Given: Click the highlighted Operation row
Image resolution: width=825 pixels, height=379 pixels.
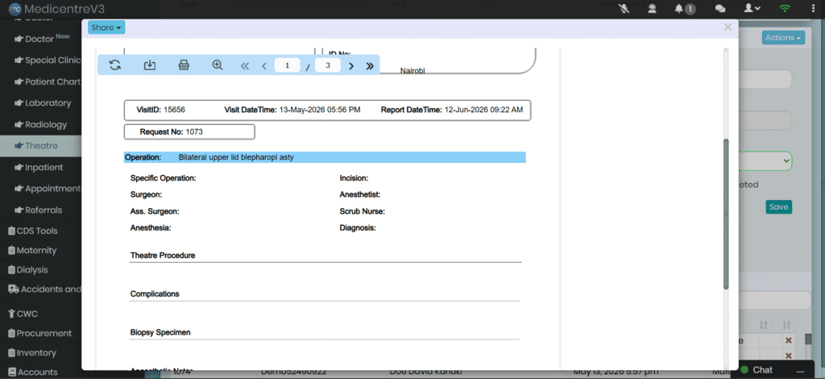Looking at the screenshot, I should [x=325, y=157].
